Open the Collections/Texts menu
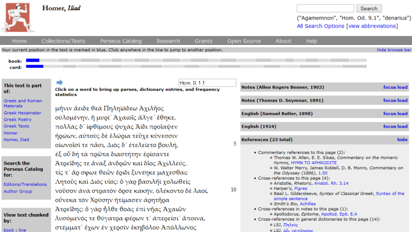The height and width of the screenshot is (232, 412). pos(63,41)
